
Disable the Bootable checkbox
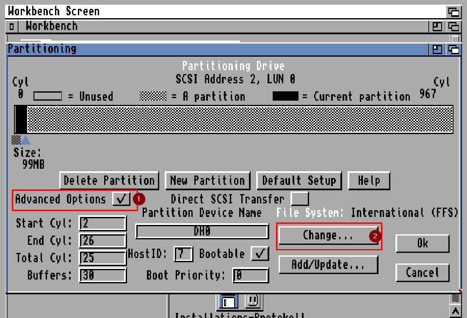(261, 254)
